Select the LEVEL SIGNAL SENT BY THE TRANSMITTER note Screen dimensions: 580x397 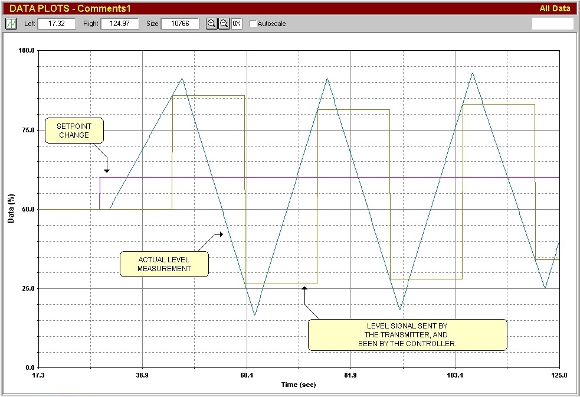(x=407, y=335)
